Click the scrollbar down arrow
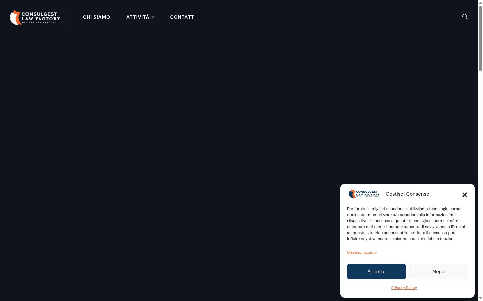 point(480,298)
